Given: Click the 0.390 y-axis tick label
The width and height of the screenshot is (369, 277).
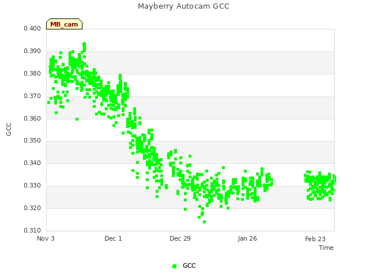Looking at the screenshot, I should [32, 51].
